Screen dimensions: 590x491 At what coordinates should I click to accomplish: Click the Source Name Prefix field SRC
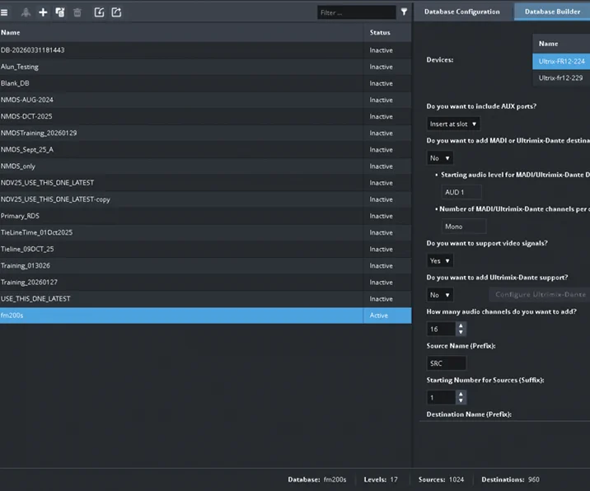coord(447,363)
